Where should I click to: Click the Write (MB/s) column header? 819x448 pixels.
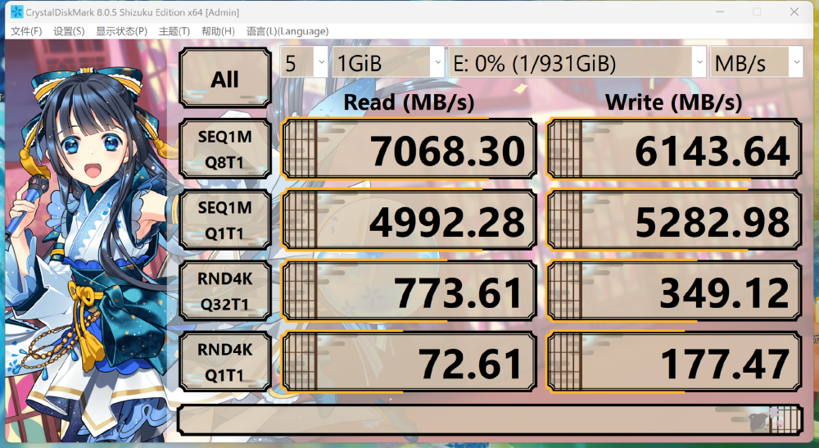coord(674,102)
